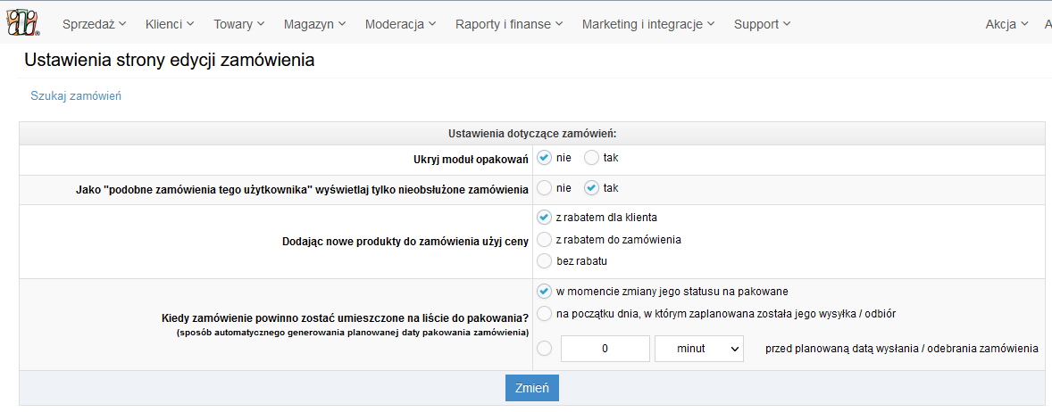Expand the Towary dropdown menu

239,24
